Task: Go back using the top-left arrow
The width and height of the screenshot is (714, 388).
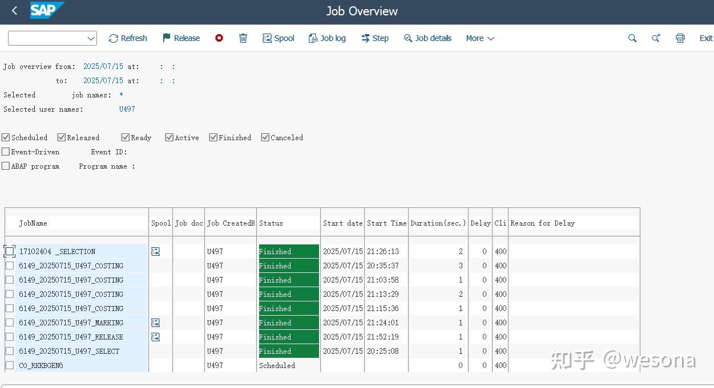Action: coord(15,11)
